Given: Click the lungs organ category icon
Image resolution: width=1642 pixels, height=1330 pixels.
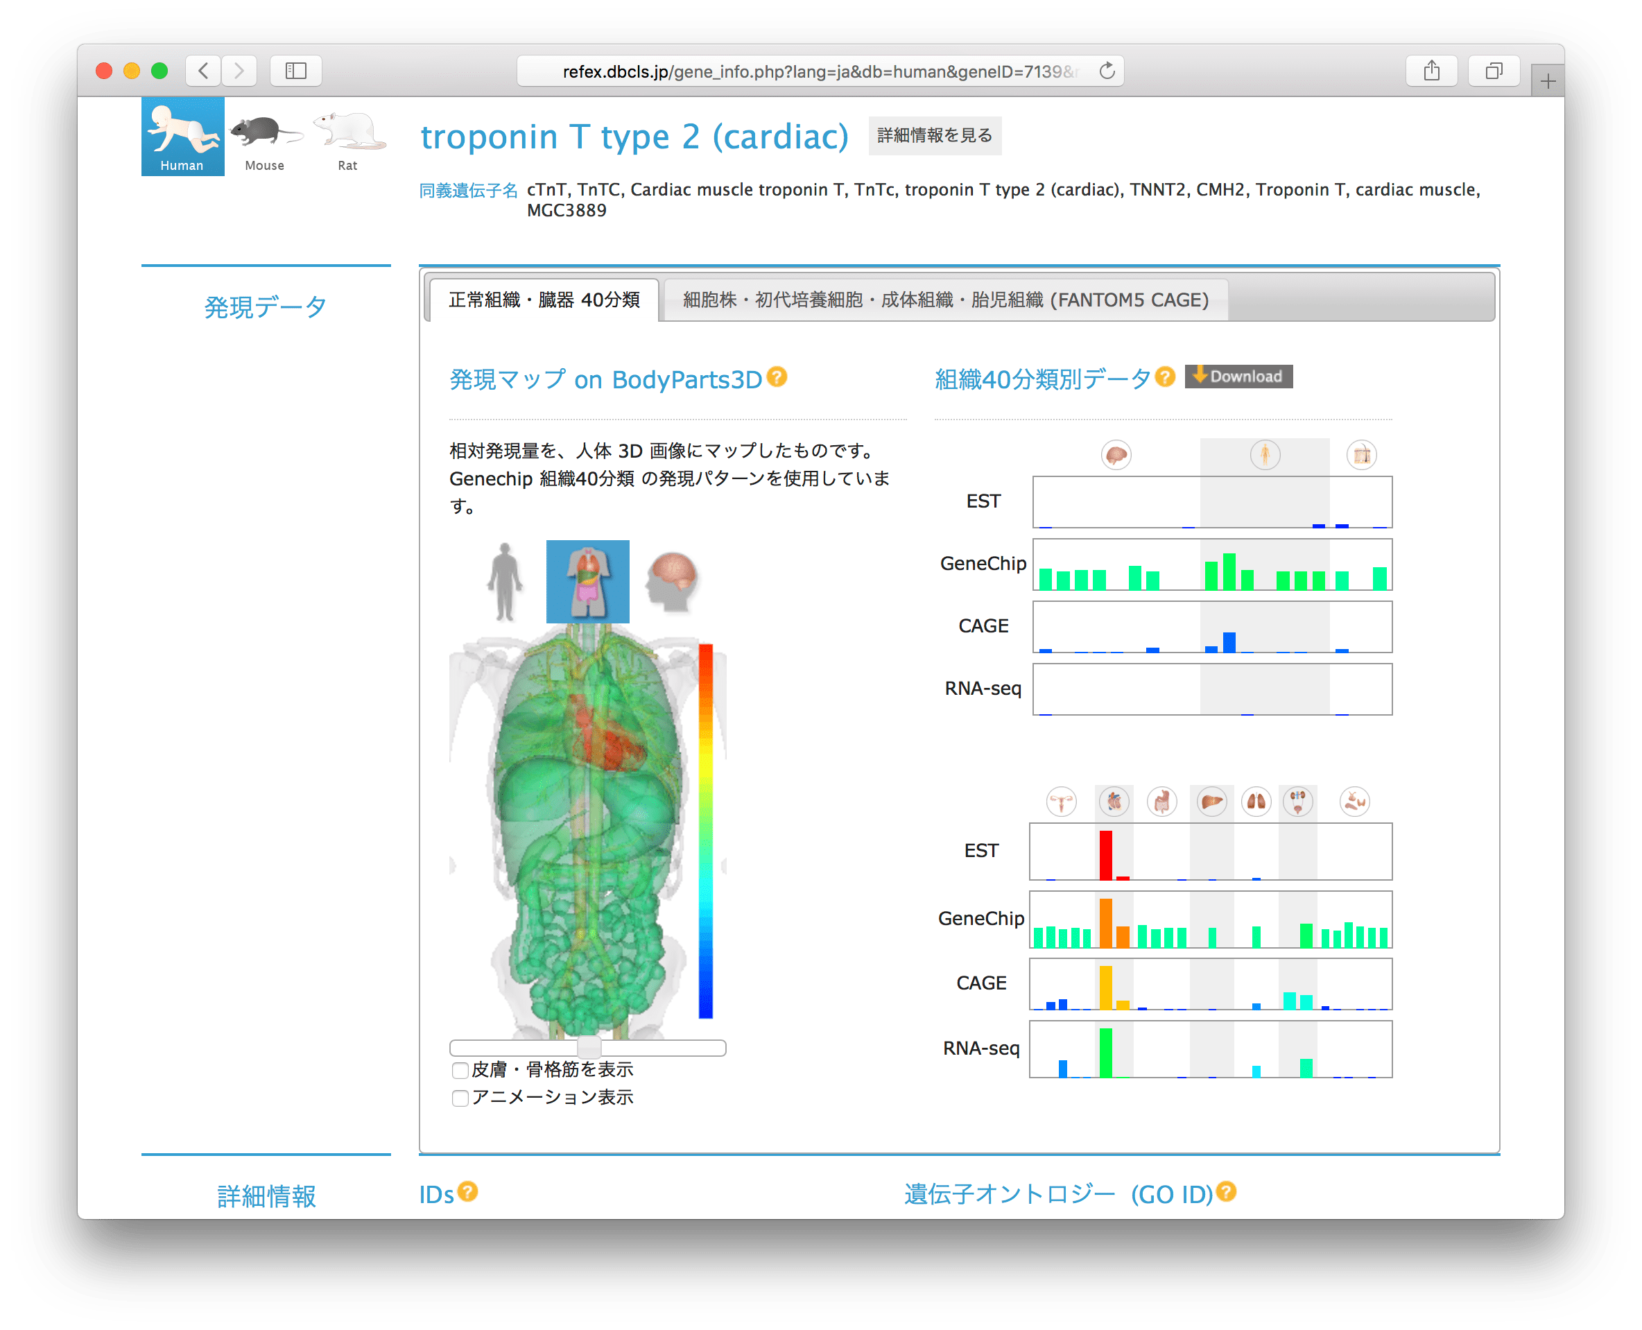Looking at the screenshot, I should pos(1256,802).
